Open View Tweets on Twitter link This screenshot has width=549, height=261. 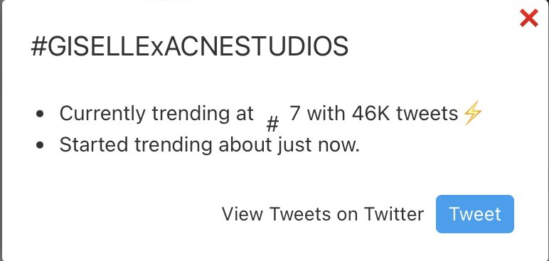pos(322,214)
